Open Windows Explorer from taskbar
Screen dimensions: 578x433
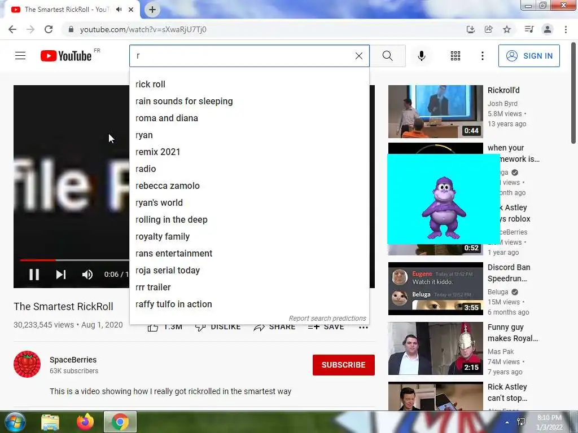click(x=50, y=422)
